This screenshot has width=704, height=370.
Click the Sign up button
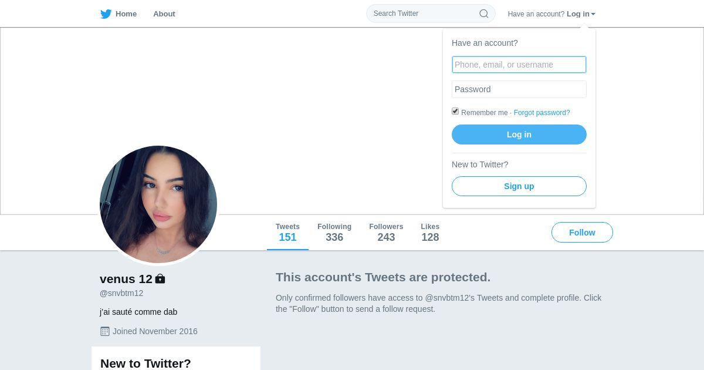click(x=519, y=186)
